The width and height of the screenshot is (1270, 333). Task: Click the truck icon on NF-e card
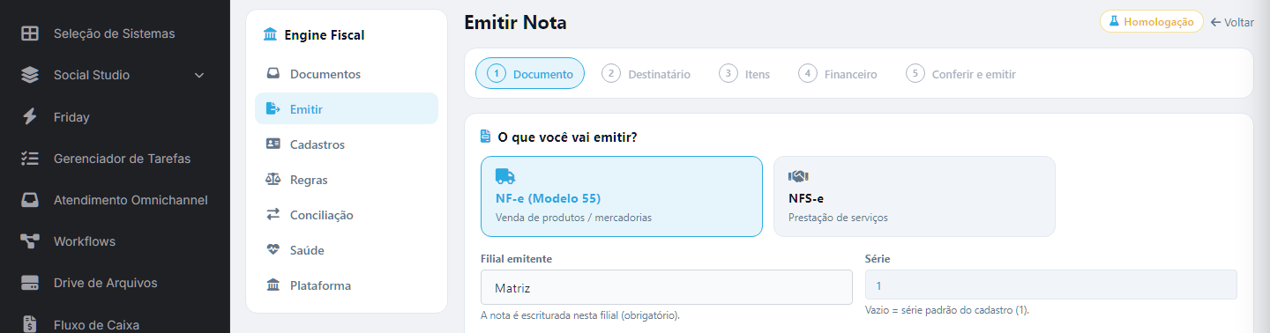(x=505, y=176)
